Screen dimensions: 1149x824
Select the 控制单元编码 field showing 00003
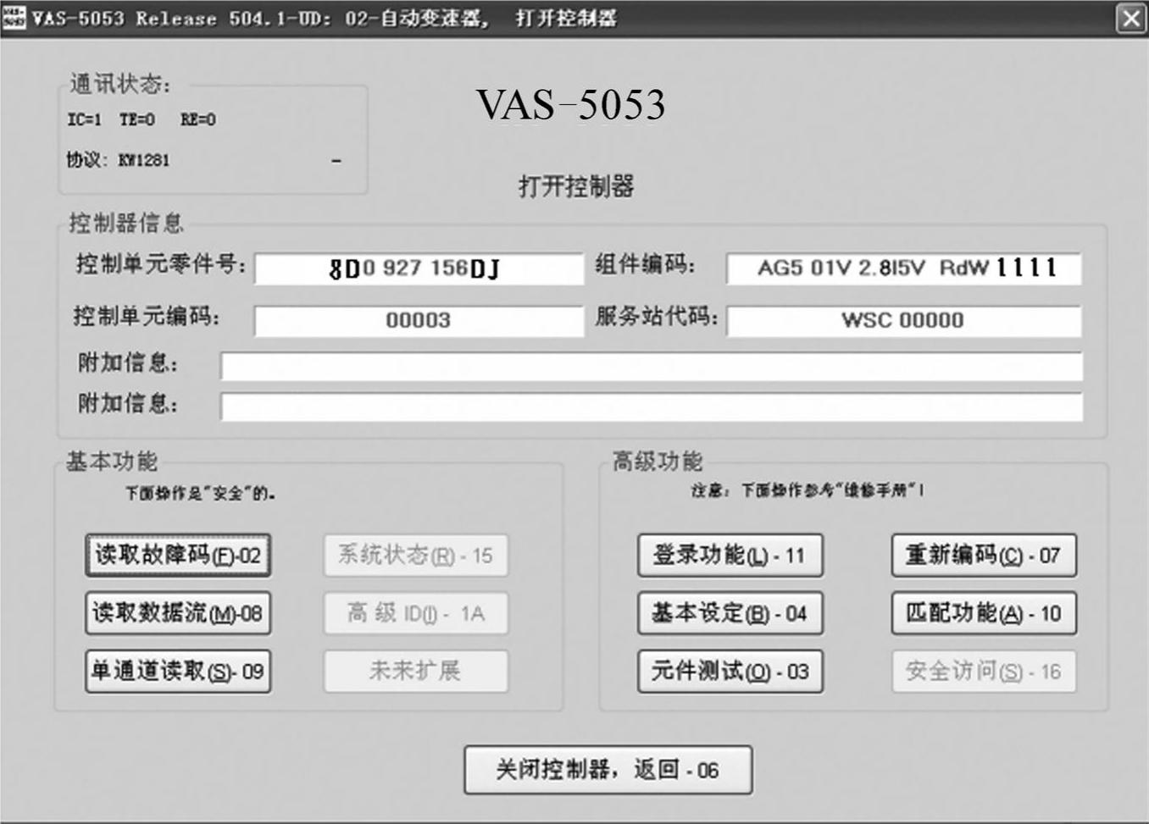point(419,321)
